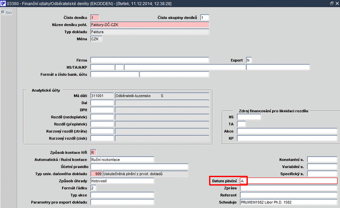Focus the Konstantní s. field
This screenshot has height=208, width=340.
pos(322,160)
